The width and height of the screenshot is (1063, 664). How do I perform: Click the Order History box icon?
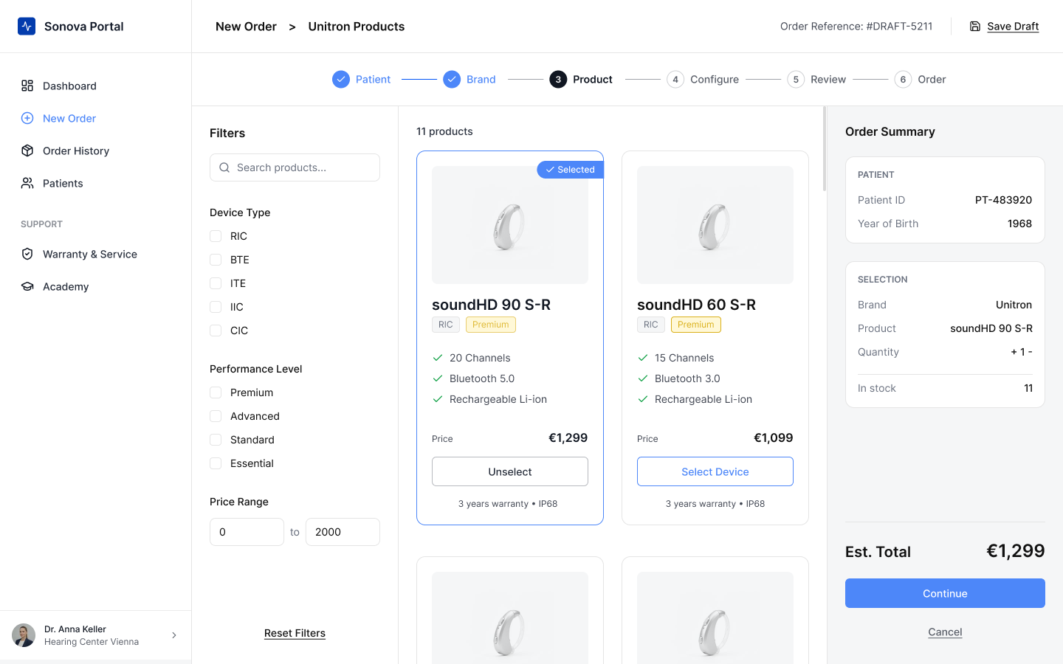(x=27, y=151)
